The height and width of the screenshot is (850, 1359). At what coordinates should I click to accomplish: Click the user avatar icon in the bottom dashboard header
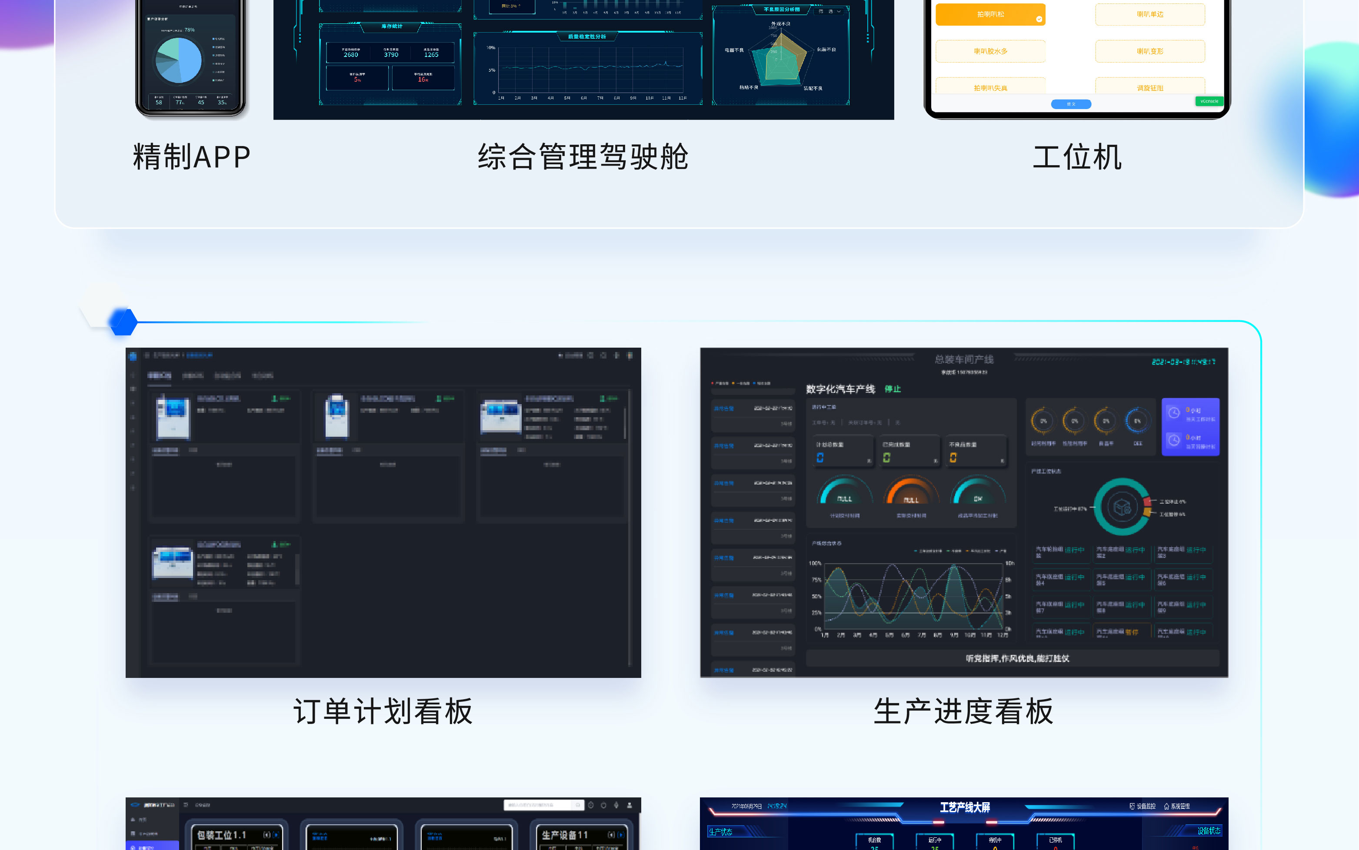point(630,805)
